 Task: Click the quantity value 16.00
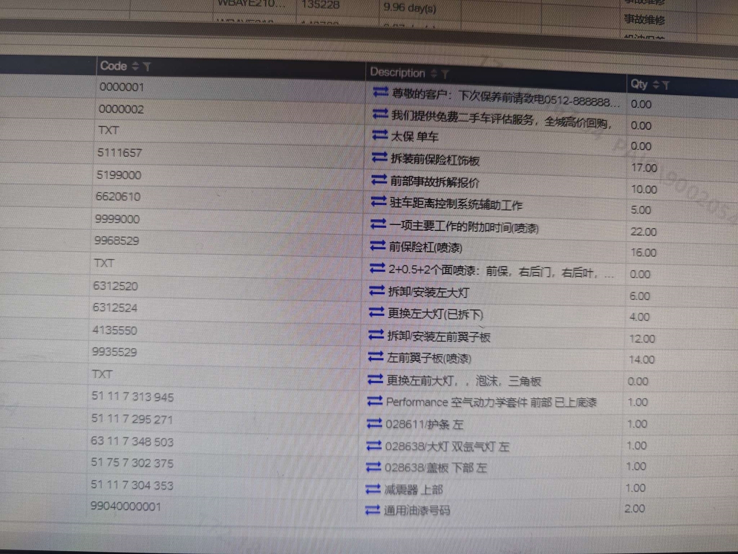[643, 253]
